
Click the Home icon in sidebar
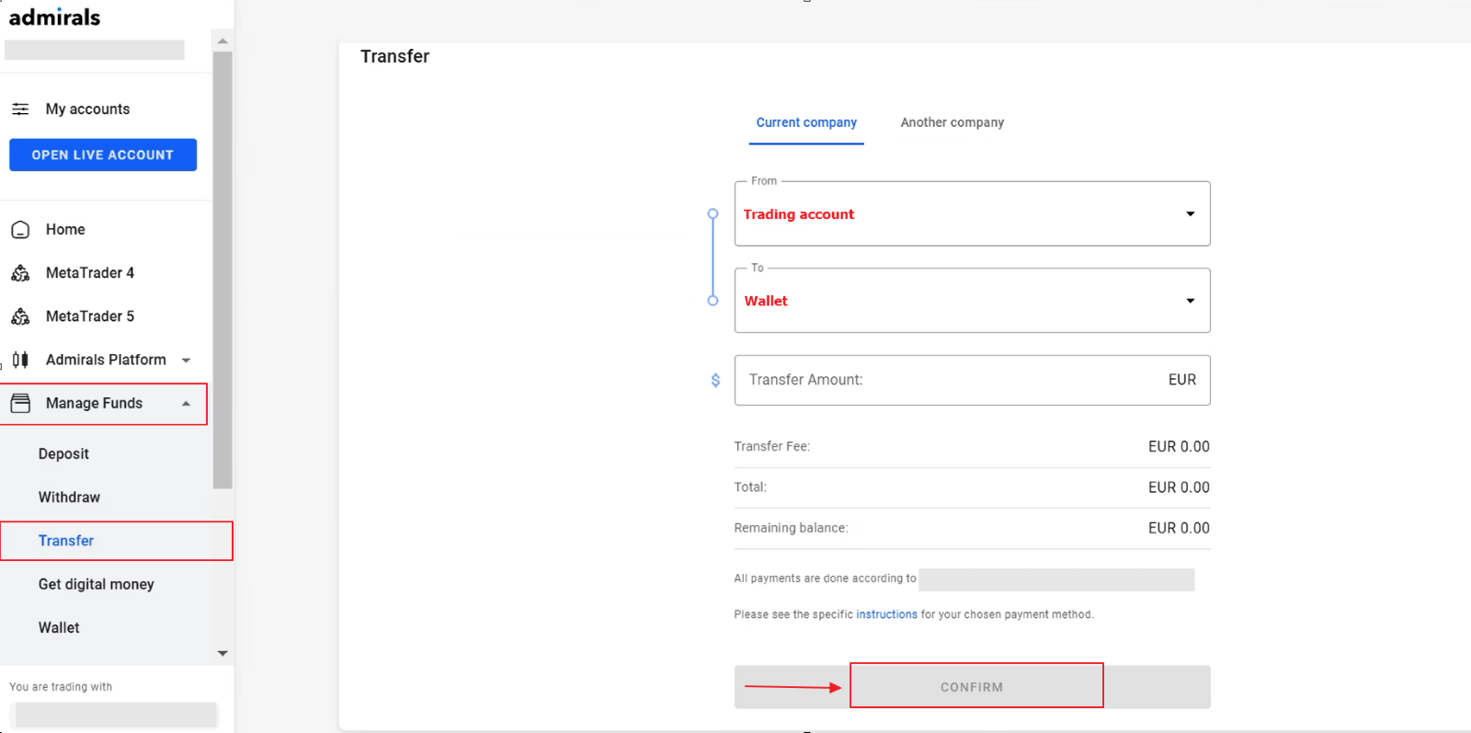pyautogui.click(x=20, y=229)
